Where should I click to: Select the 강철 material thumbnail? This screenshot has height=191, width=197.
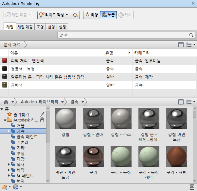pyautogui.click(x=65, y=119)
